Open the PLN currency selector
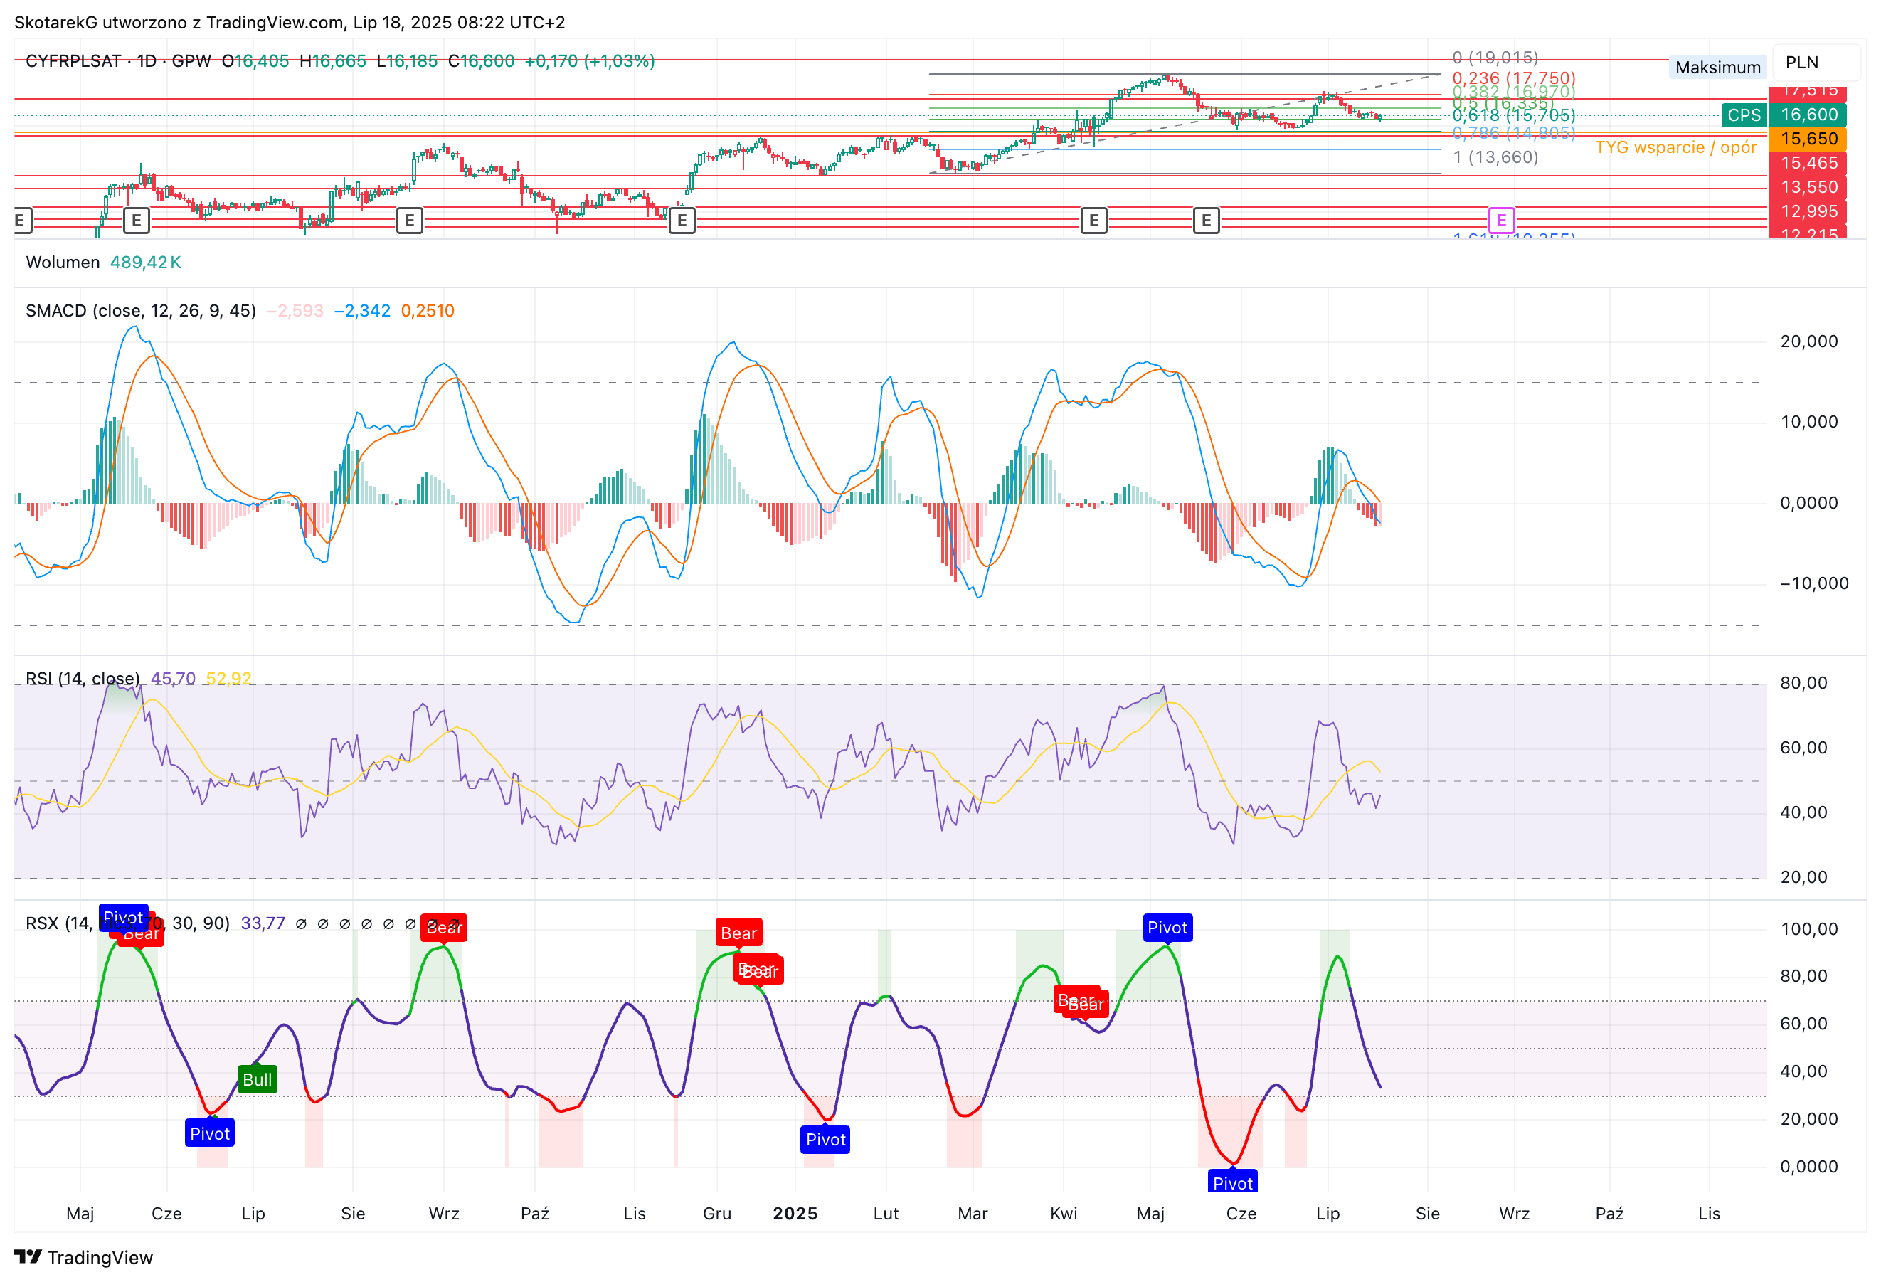Image resolution: width=1881 pixels, height=1282 pixels. (x=1816, y=63)
